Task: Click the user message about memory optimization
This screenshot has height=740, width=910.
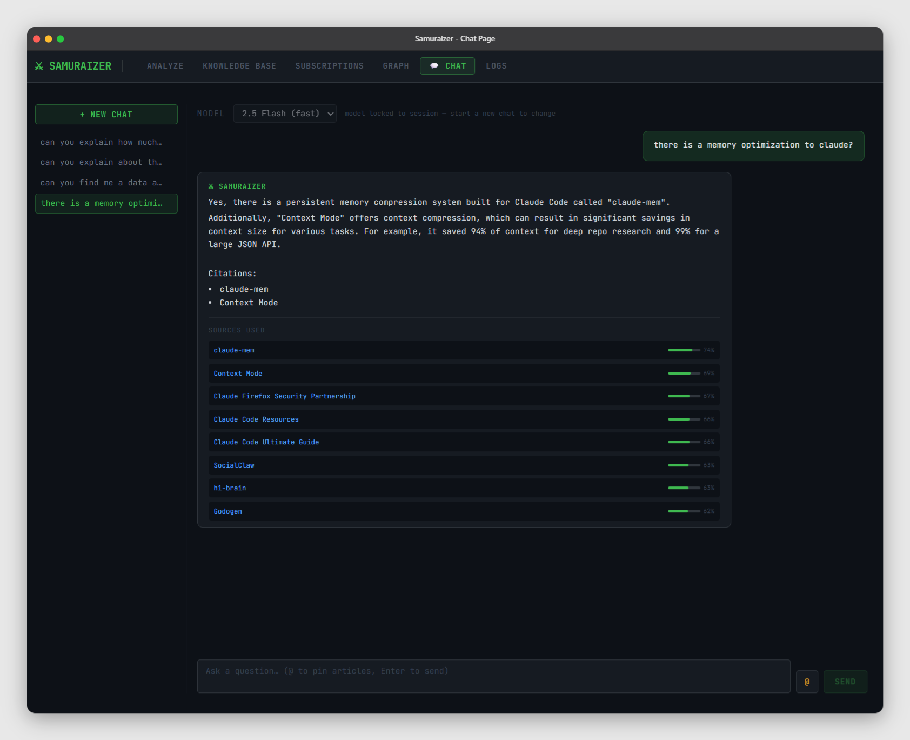Action: coord(753,145)
